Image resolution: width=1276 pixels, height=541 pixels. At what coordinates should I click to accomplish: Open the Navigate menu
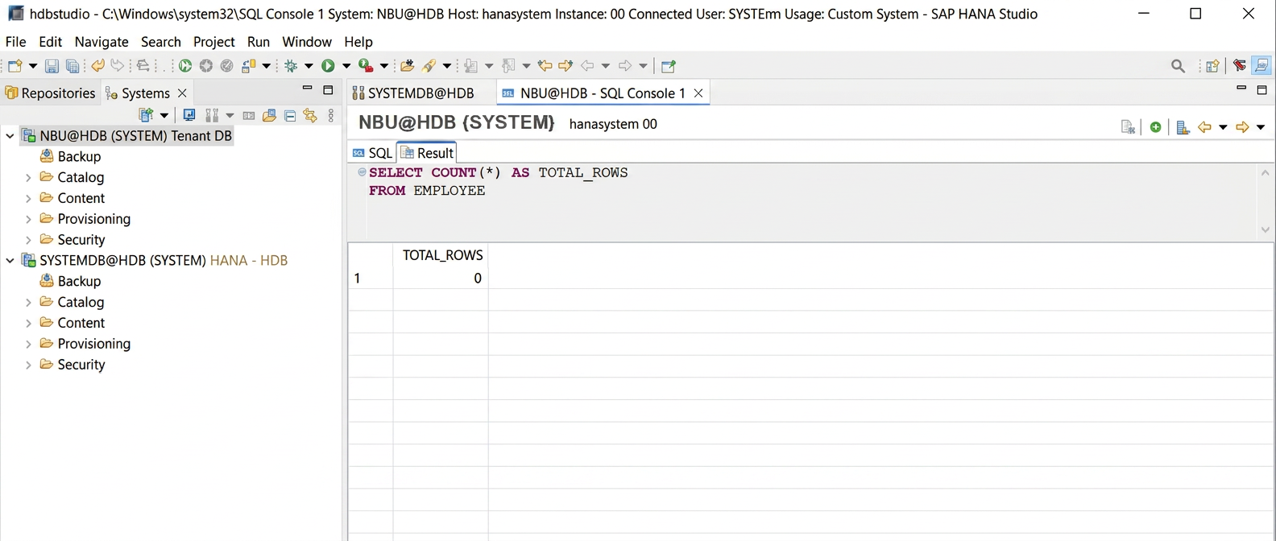click(x=101, y=42)
